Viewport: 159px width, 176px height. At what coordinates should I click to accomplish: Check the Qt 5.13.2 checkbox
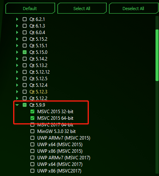tap(24, 66)
